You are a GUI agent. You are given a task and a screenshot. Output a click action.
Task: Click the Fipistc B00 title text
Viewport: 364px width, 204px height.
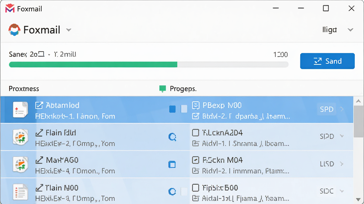(x=220, y=188)
